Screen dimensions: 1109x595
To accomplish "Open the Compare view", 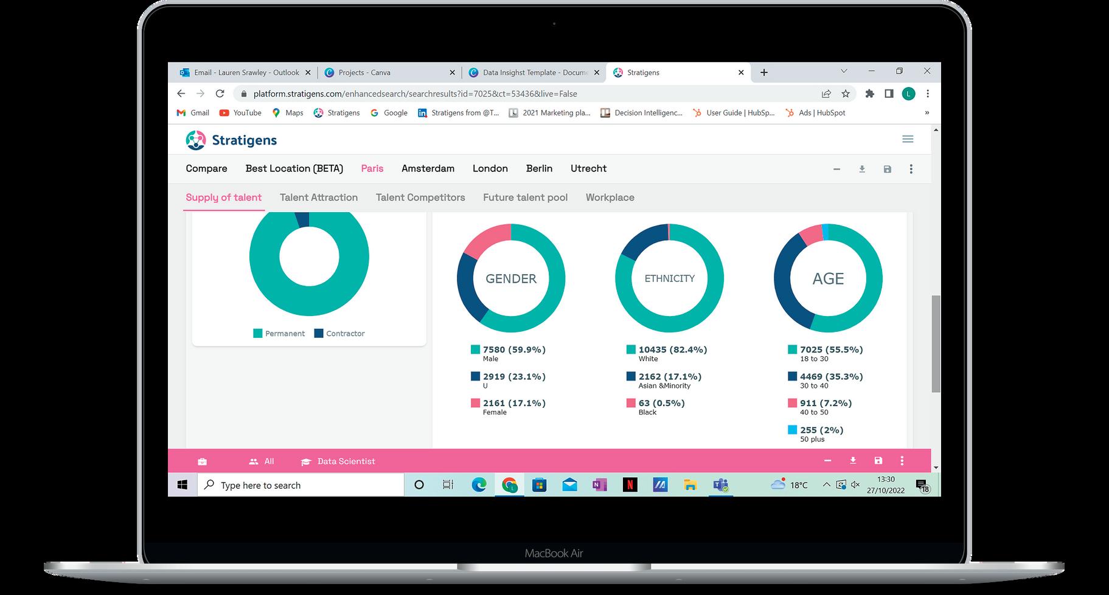I will [206, 168].
